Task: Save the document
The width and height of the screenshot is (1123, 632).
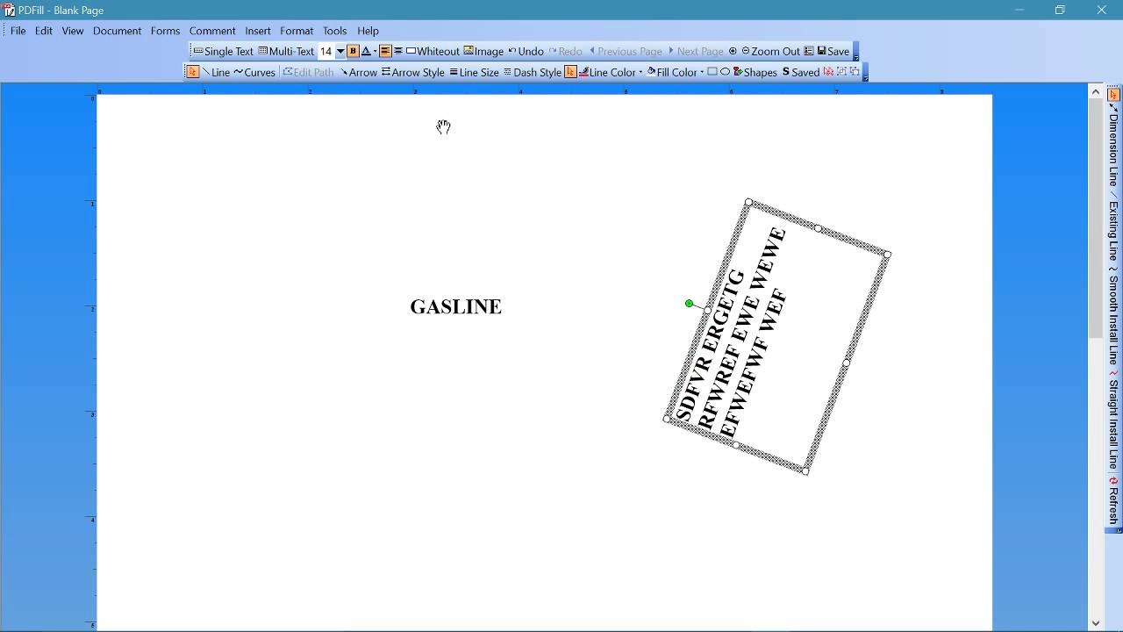Action: (833, 51)
